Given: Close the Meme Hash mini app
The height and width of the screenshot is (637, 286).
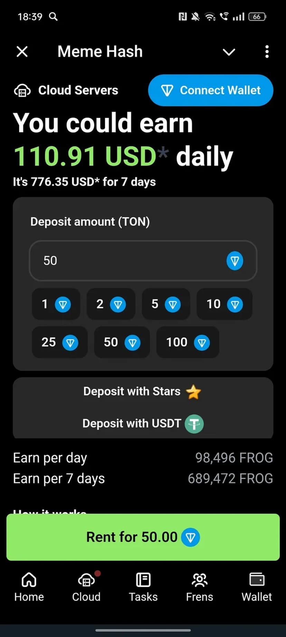Looking at the screenshot, I should 22,52.
